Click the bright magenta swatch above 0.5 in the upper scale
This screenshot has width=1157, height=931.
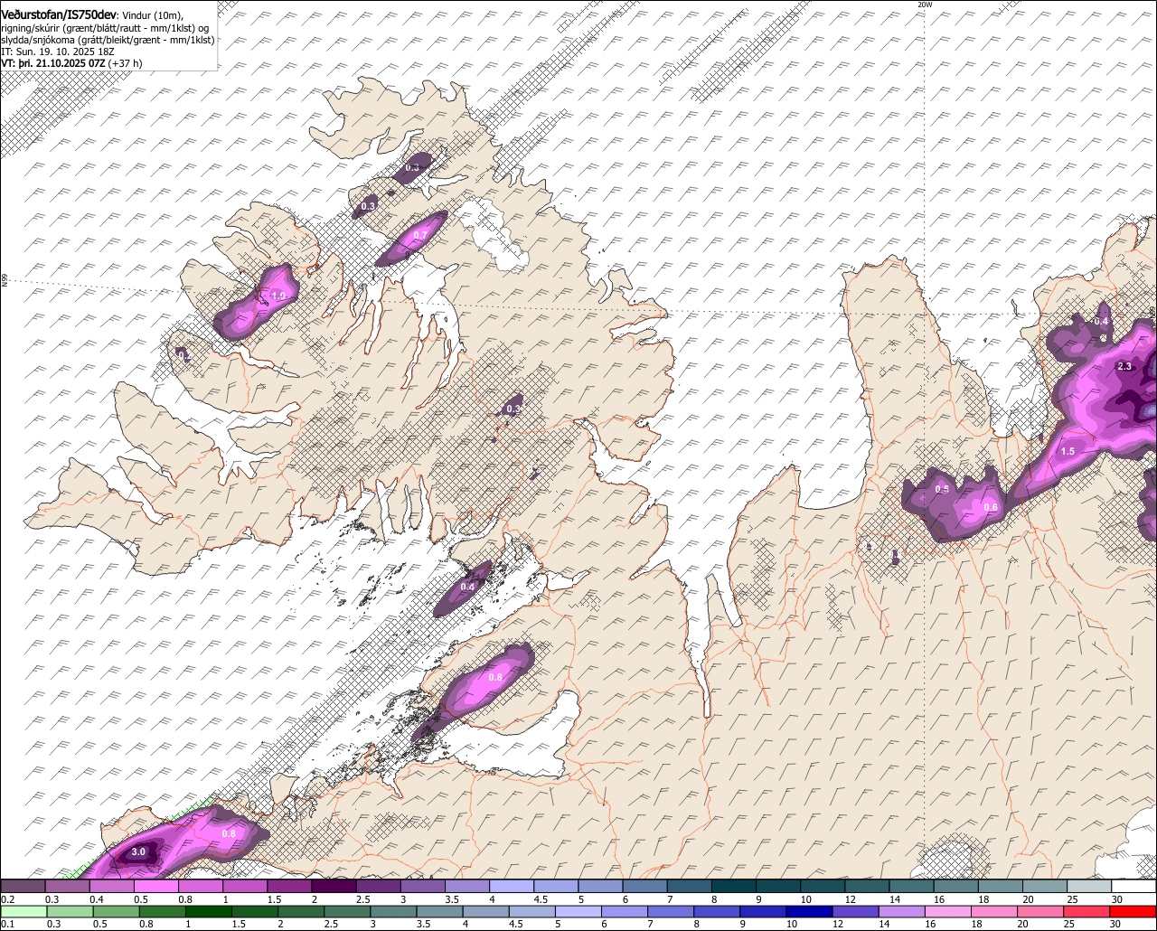click(x=156, y=887)
